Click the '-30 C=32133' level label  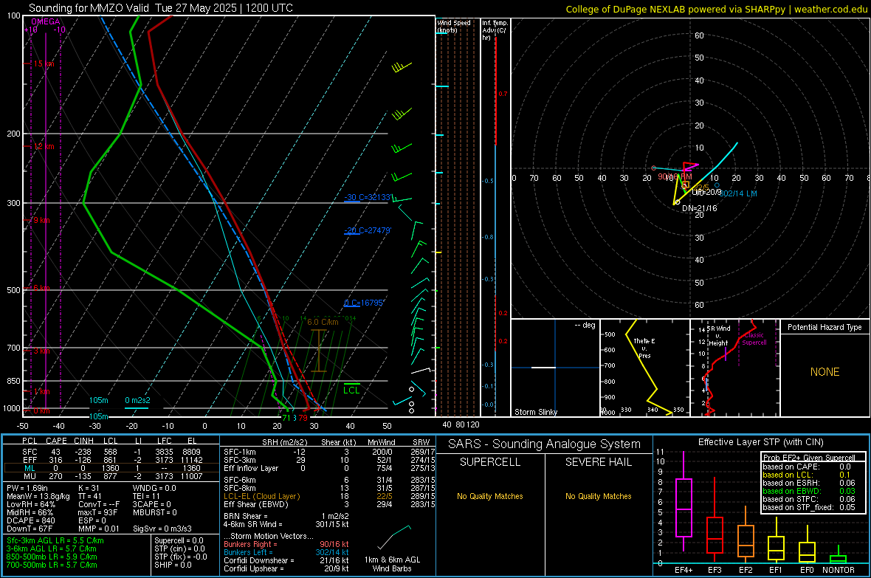[368, 197]
